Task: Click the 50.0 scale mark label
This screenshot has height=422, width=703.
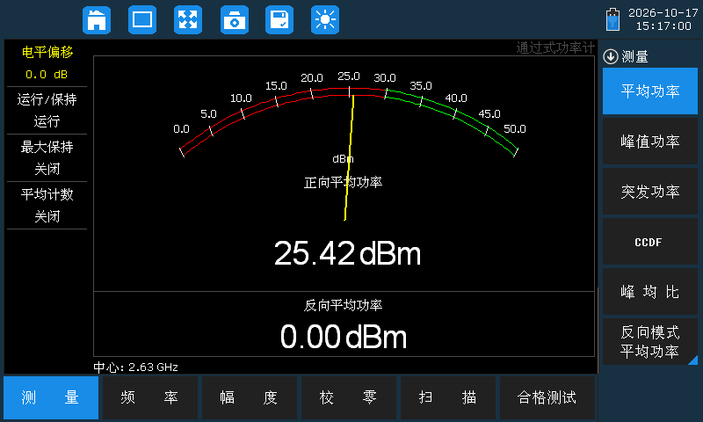Action: (x=515, y=129)
